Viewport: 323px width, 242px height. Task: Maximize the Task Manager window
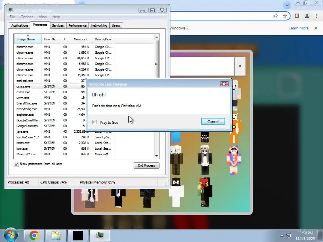click(x=152, y=10)
